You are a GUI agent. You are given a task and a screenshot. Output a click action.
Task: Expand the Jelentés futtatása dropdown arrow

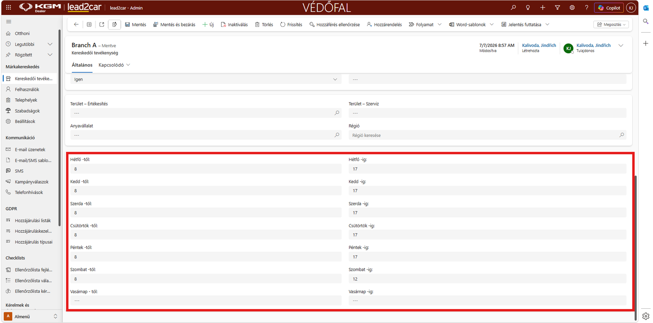tap(547, 24)
